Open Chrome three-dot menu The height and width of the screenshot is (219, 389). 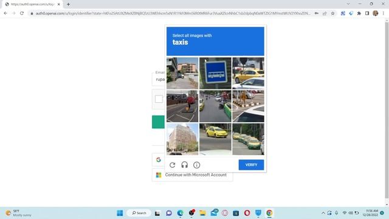[x=384, y=13]
